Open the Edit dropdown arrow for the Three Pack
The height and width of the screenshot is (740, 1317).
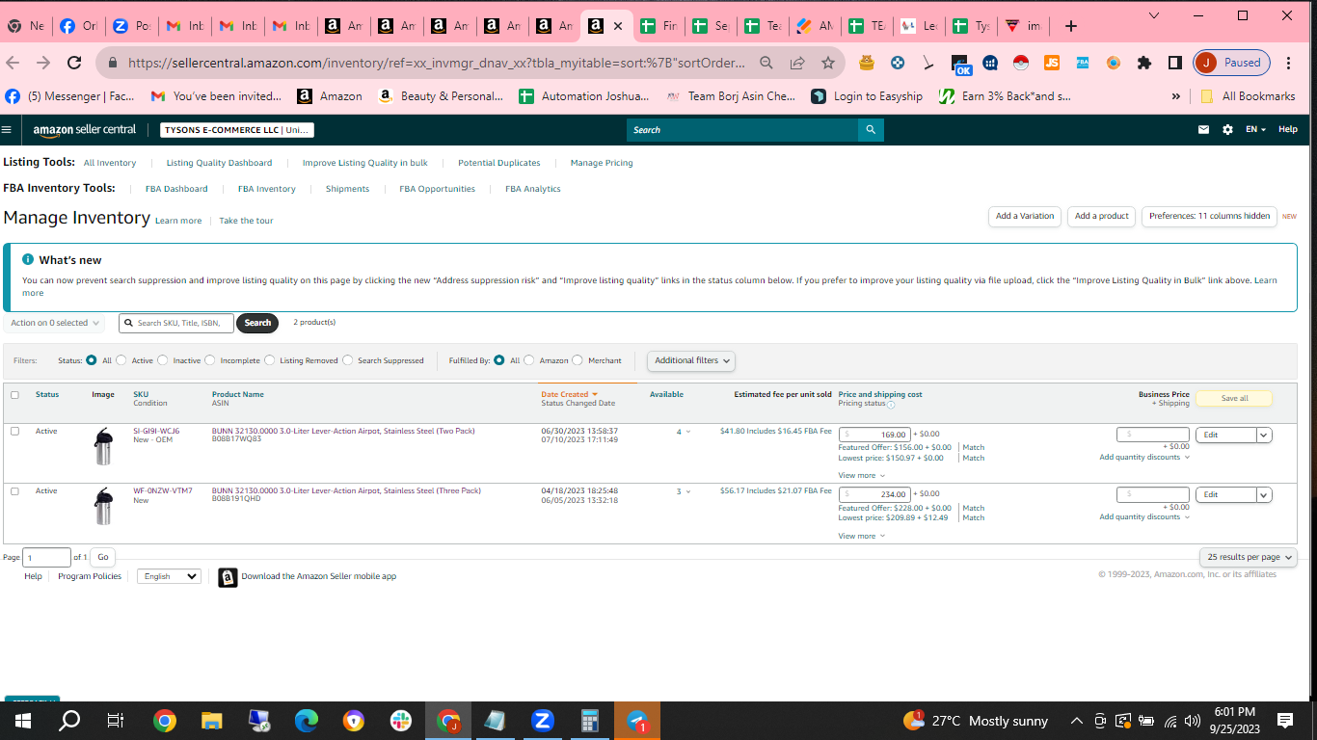(x=1264, y=494)
